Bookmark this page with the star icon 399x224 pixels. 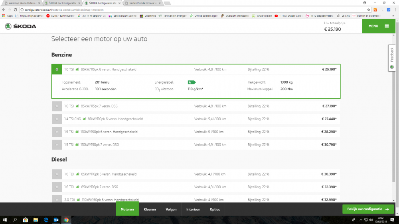click(368, 10)
